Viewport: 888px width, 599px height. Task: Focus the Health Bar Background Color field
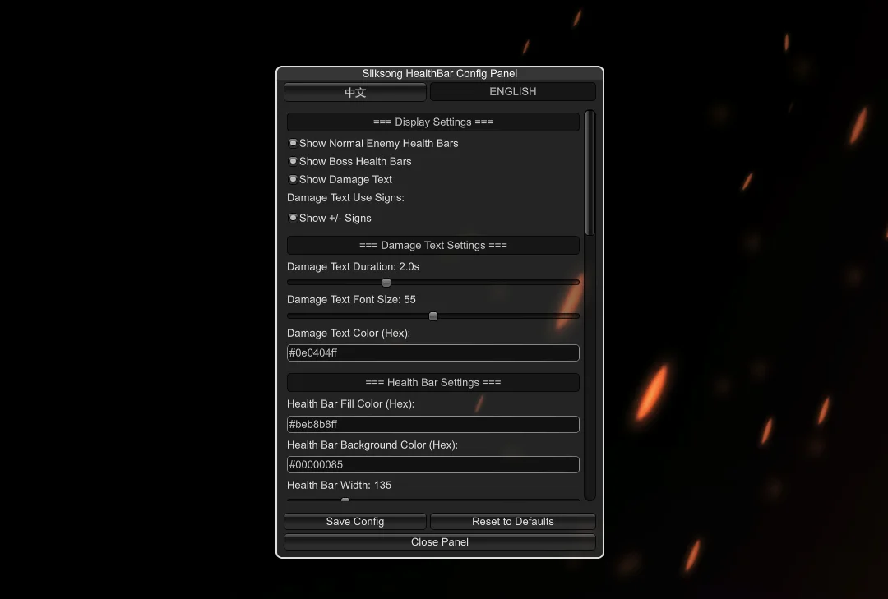(433, 464)
